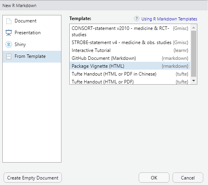Click the Create Empty Document button
The width and height of the screenshot is (208, 185).
pyautogui.click(x=33, y=178)
